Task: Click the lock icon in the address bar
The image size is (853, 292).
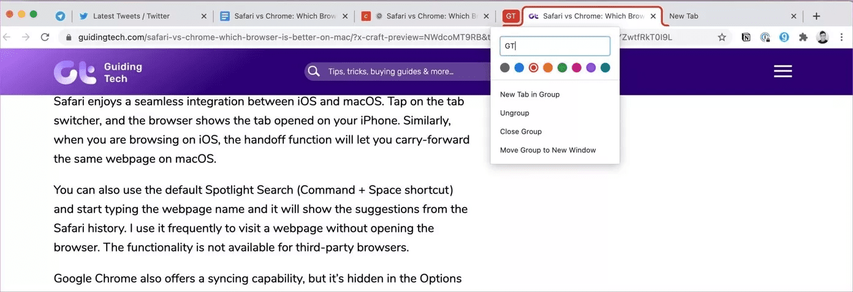Action: tap(69, 37)
